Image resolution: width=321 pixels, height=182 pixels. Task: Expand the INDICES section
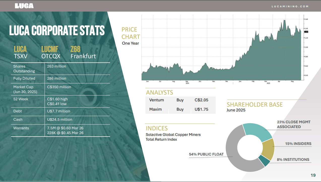coord(157,128)
